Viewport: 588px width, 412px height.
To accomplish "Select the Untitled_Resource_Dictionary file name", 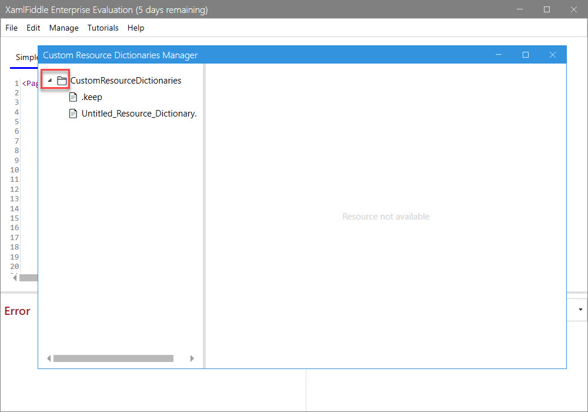I will pyautogui.click(x=139, y=114).
